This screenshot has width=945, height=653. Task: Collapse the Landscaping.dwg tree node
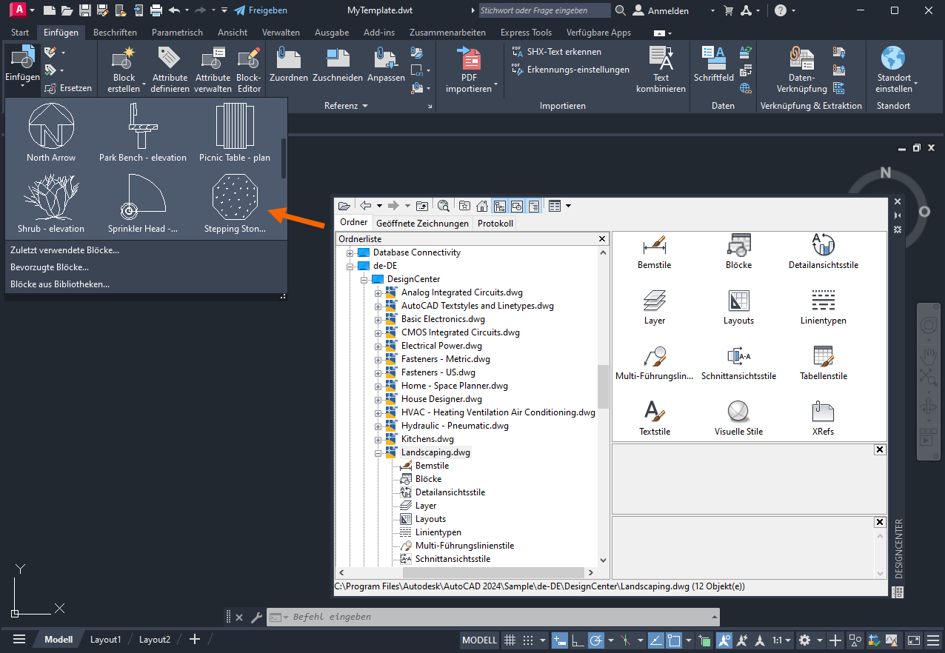pos(378,452)
